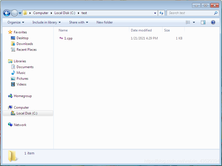The height and width of the screenshot is (166, 222).
Task: Expand the arrow before Computer in address bar
Action: coord(30,13)
